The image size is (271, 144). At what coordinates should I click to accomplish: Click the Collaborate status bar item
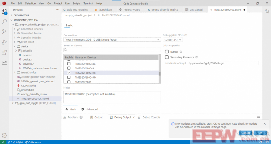pos(33,142)
